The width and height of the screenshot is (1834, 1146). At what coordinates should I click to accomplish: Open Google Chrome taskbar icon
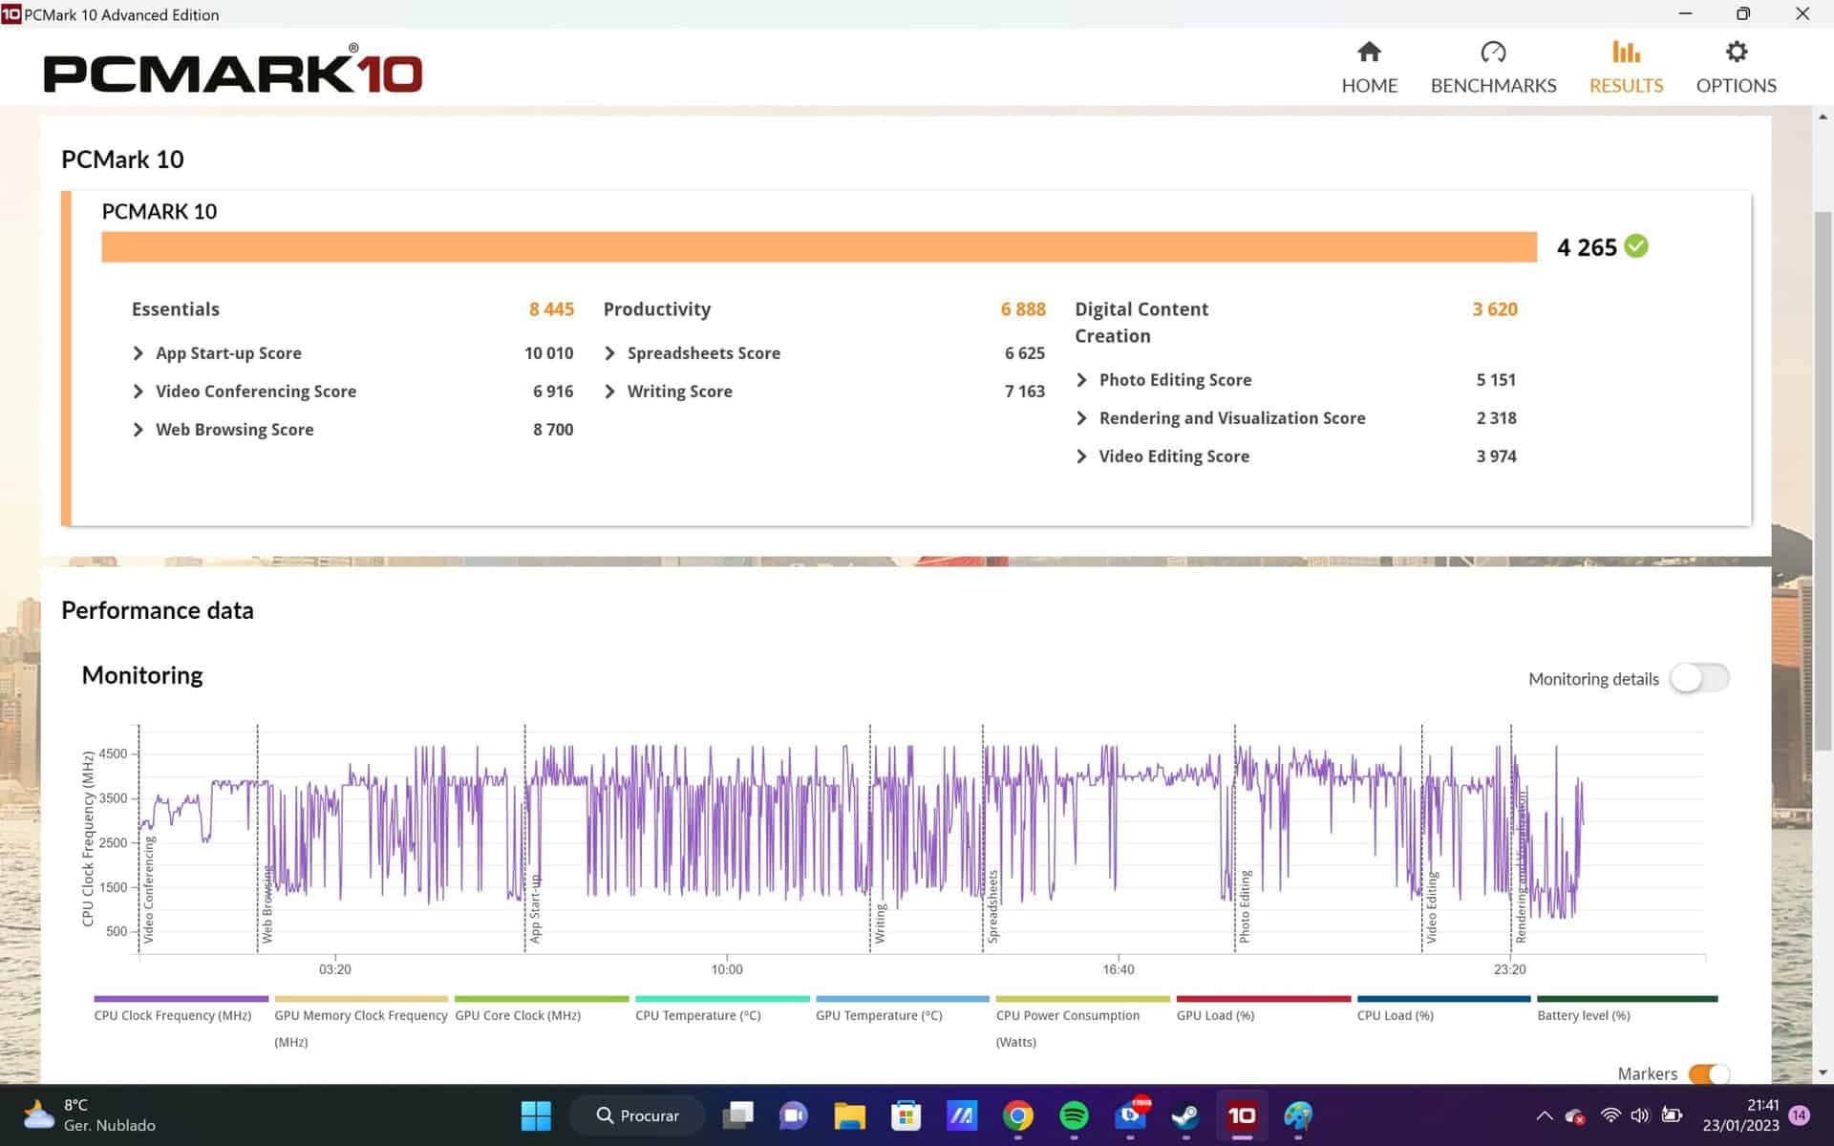(x=1018, y=1114)
